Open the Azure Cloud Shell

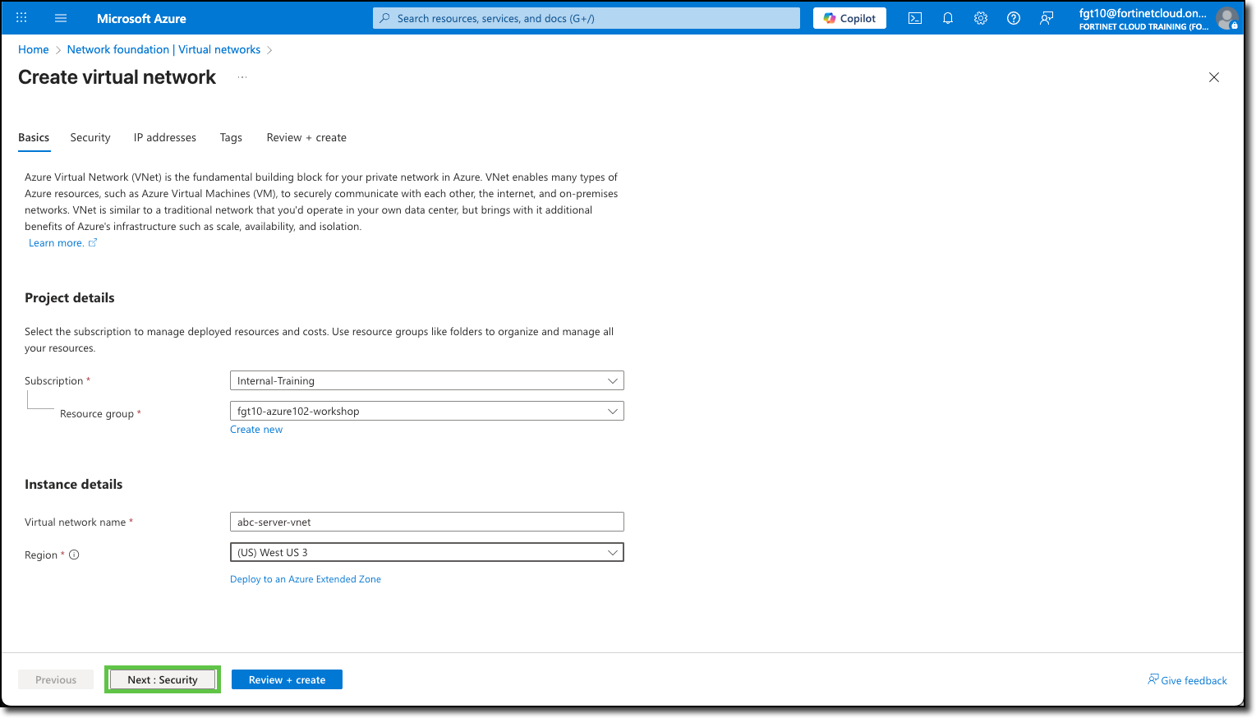tap(914, 17)
